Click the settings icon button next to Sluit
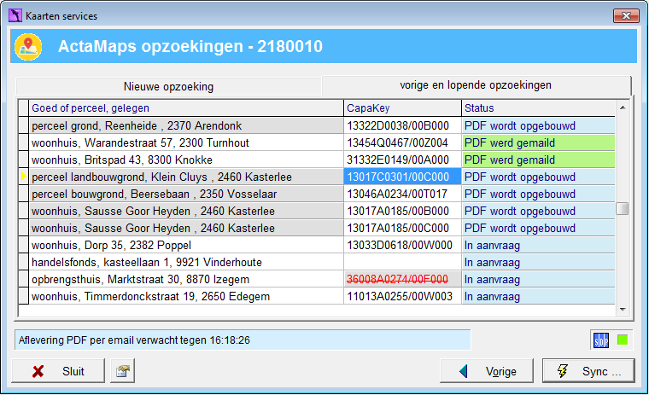 [122, 370]
